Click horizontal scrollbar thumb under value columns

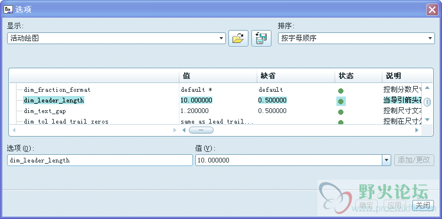[201, 130]
